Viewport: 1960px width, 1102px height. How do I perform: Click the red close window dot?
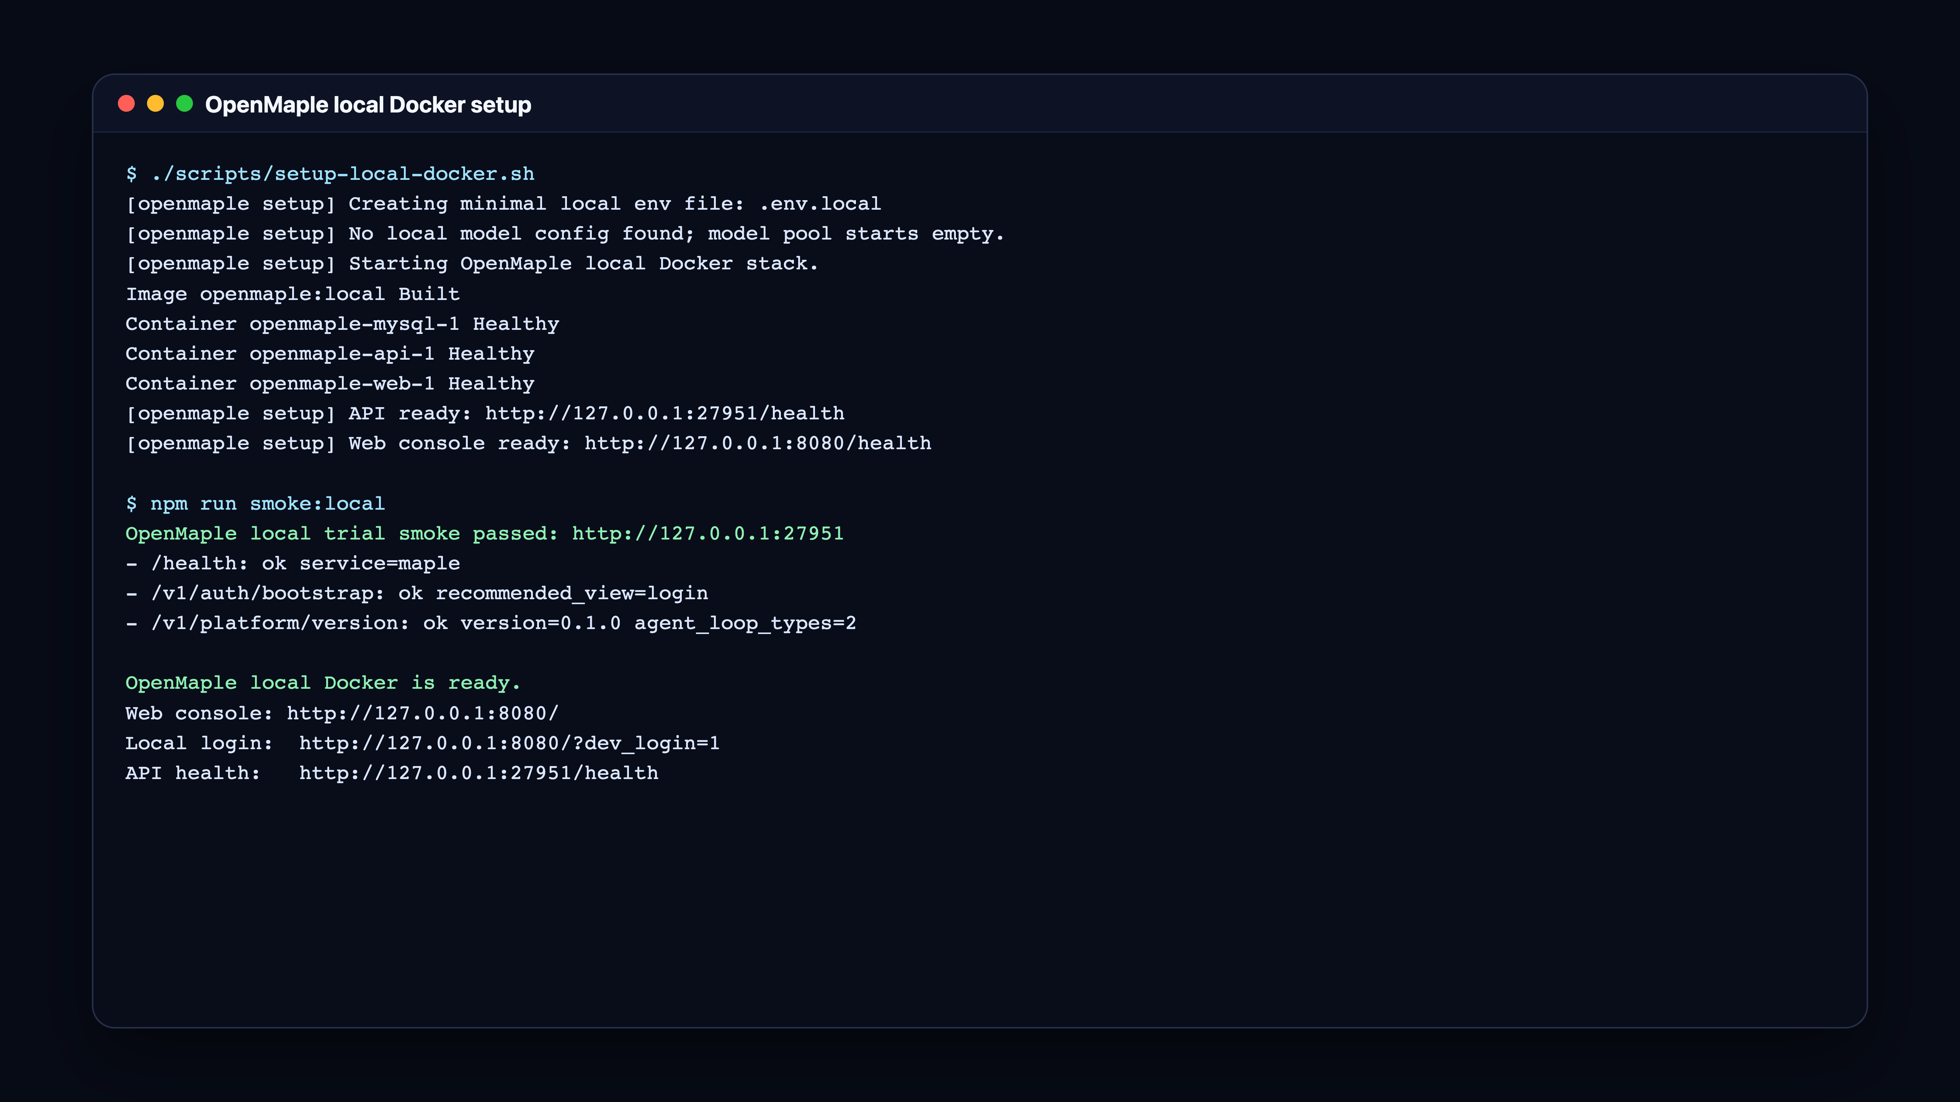click(126, 103)
